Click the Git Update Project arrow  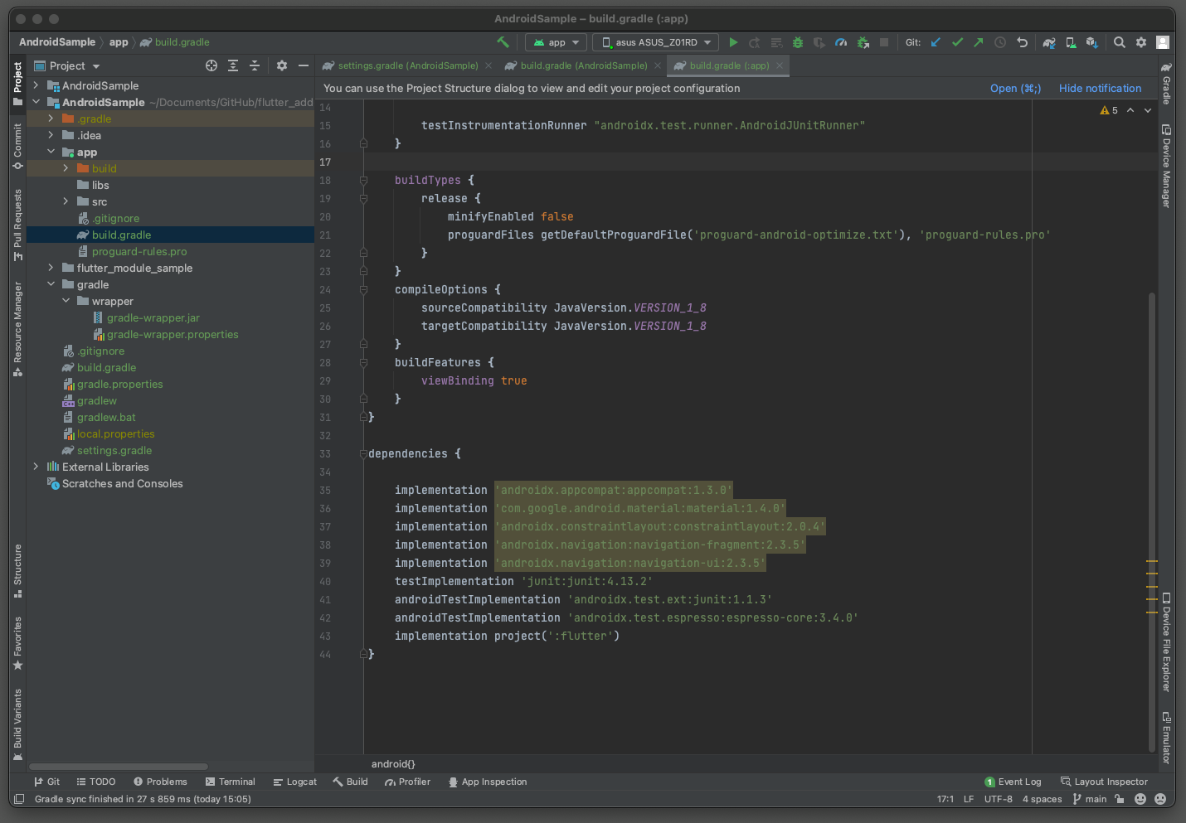click(x=936, y=42)
